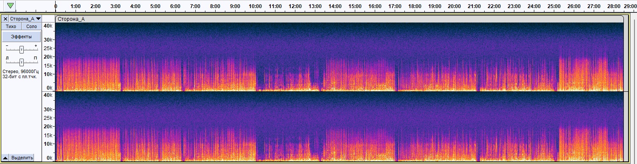
Task: Click the 40k label on upper channel scale
Action: [x=48, y=26]
